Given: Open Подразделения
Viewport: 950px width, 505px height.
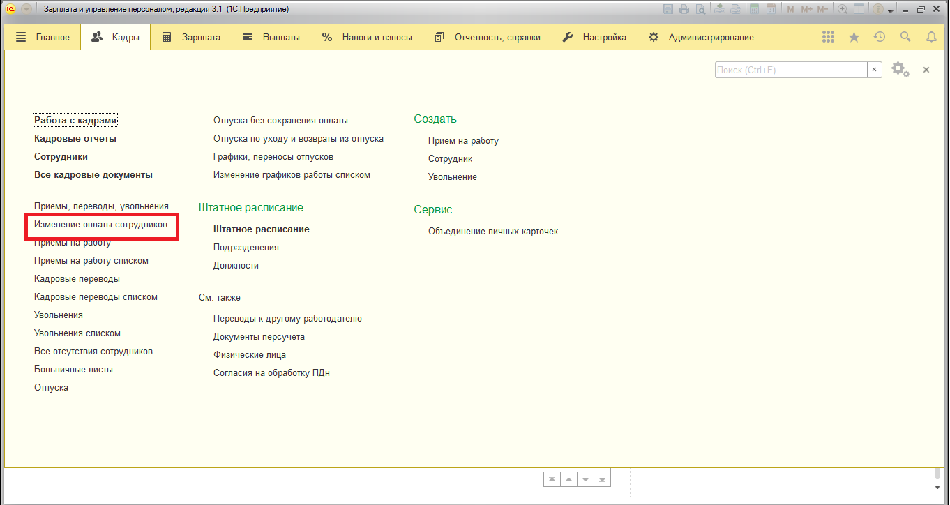Looking at the screenshot, I should click(246, 247).
